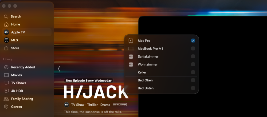Uncheck the Mac Pro checkbox
Image resolution: width=267 pixels, height=117 pixels.
[193, 41]
